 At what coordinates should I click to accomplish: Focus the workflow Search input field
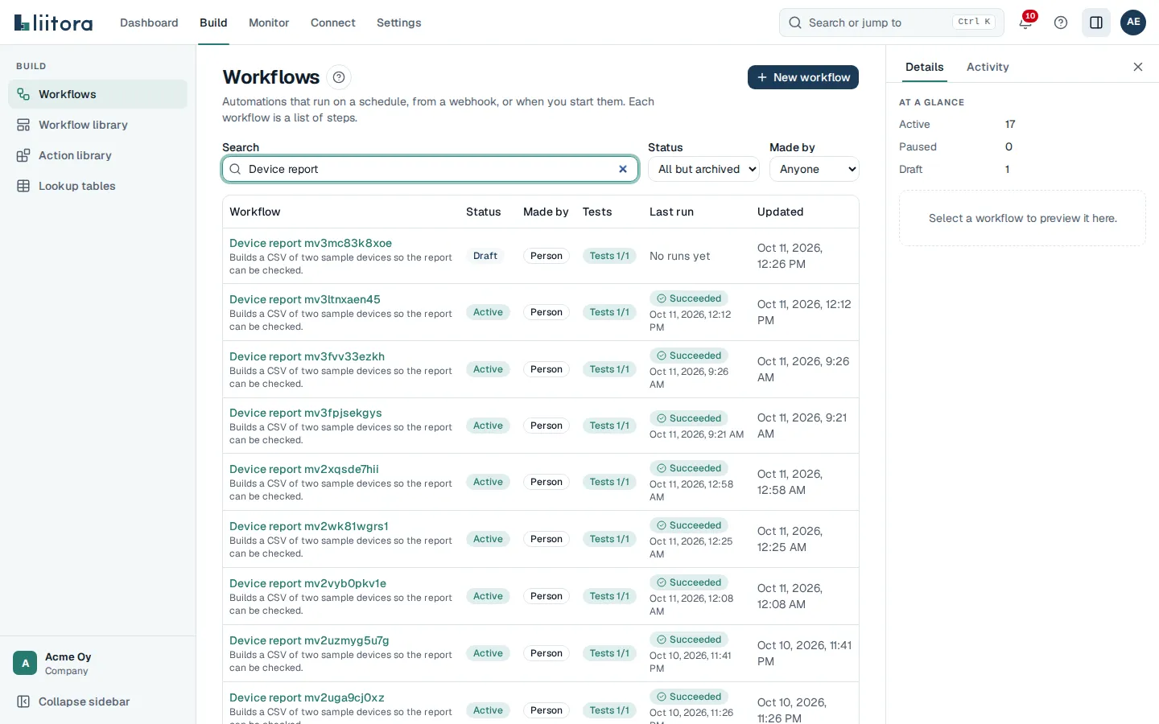(430, 169)
